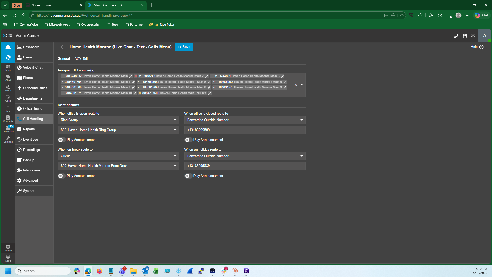The height and width of the screenshot is (277, 492).
Task: Open the Windows Start button
Action: pyautogui.click(x=8, y=271)
